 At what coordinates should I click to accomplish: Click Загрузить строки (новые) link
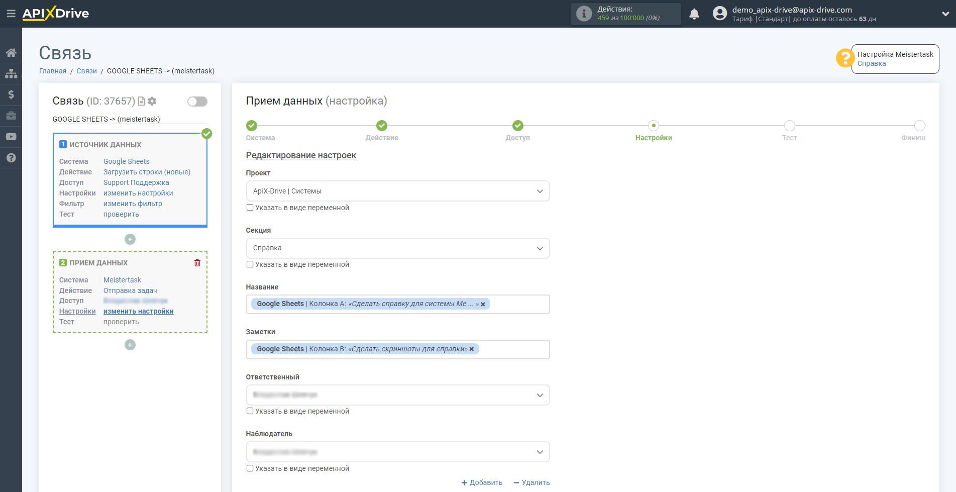(x=147, y=172)
